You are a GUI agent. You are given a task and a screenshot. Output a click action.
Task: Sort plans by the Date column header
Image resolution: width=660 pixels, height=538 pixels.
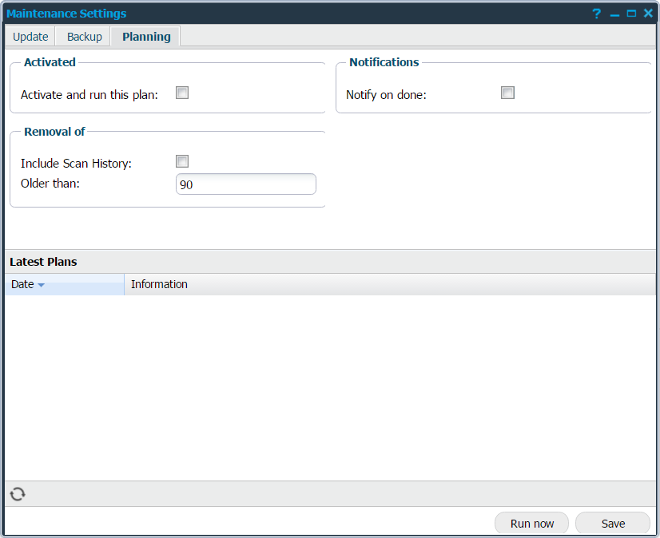click(x=22, y=284)
